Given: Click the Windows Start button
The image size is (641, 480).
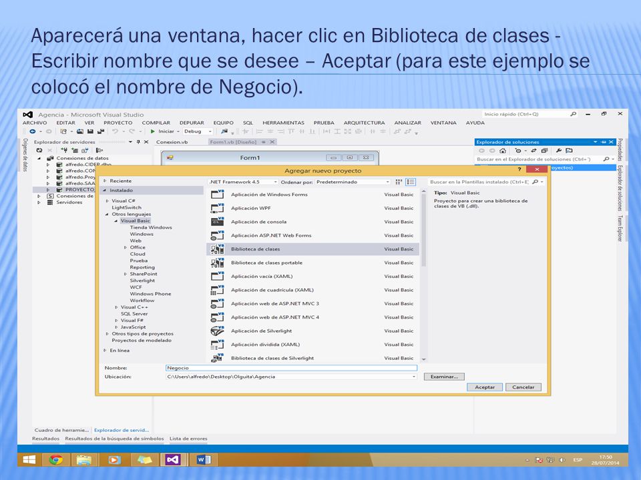Looking at the screenshot, I should 29,459.
